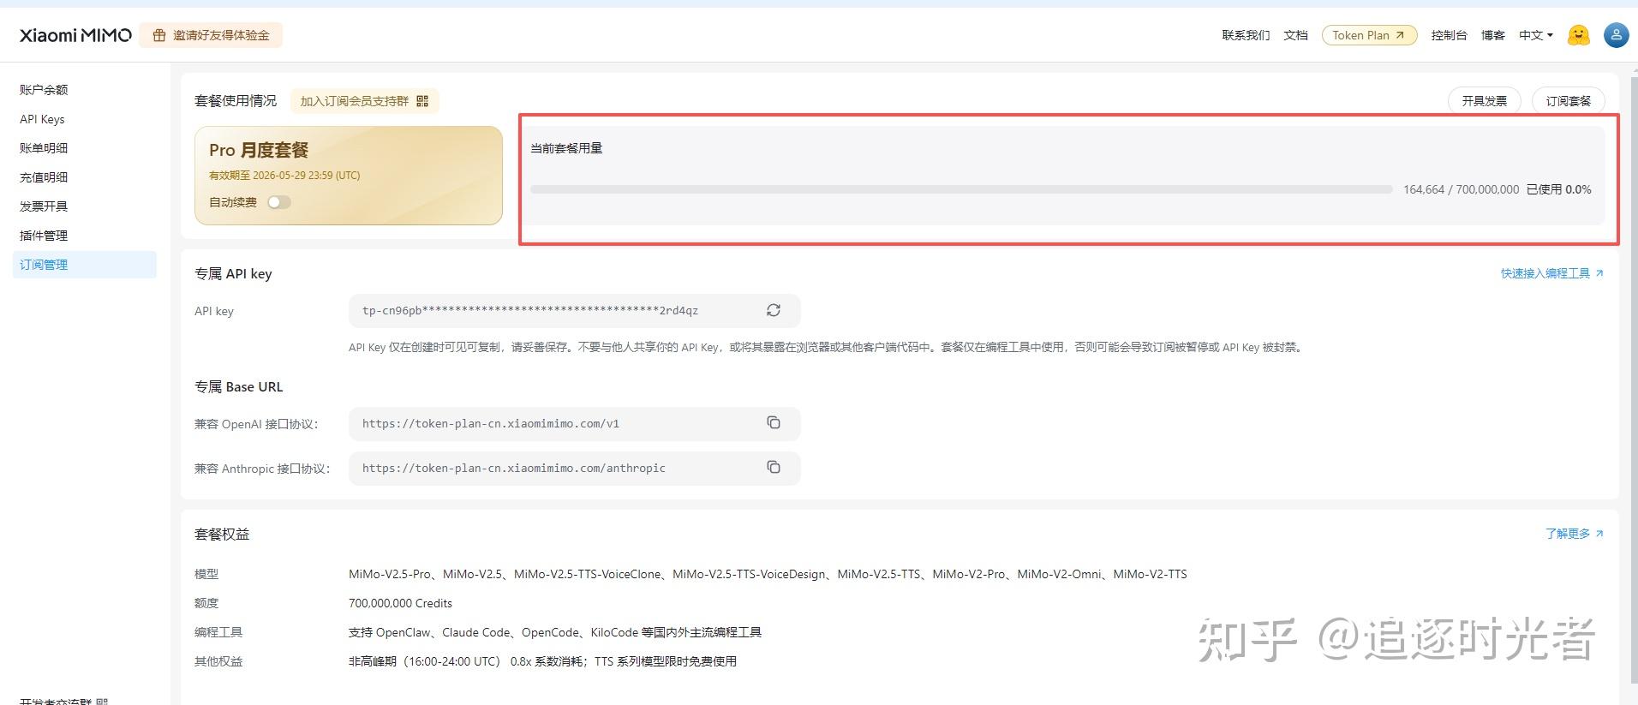The height and width of the screenshot is (705, 1638).
Task: Click the 164,664 / 700,000,000 usage text
Action: (x=1461, y=189)
